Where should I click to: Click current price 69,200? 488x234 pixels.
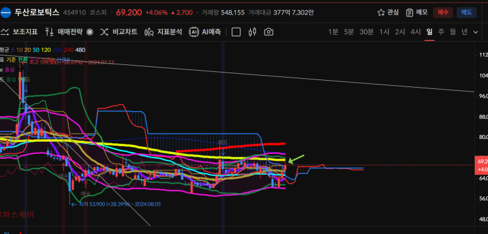(x=129, y=13)
